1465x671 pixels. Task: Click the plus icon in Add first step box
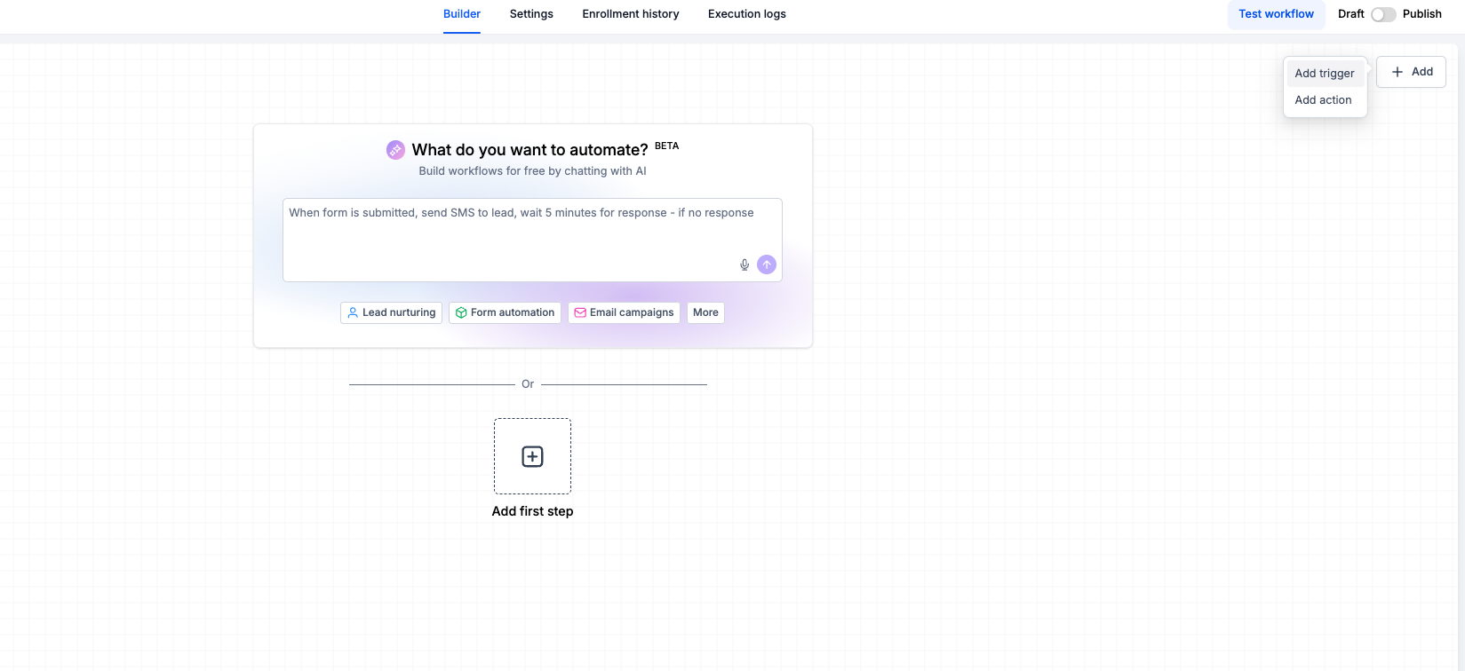coord(532,456)
